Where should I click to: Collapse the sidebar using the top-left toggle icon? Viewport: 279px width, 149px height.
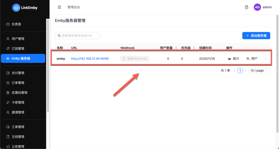click(59, 7)
